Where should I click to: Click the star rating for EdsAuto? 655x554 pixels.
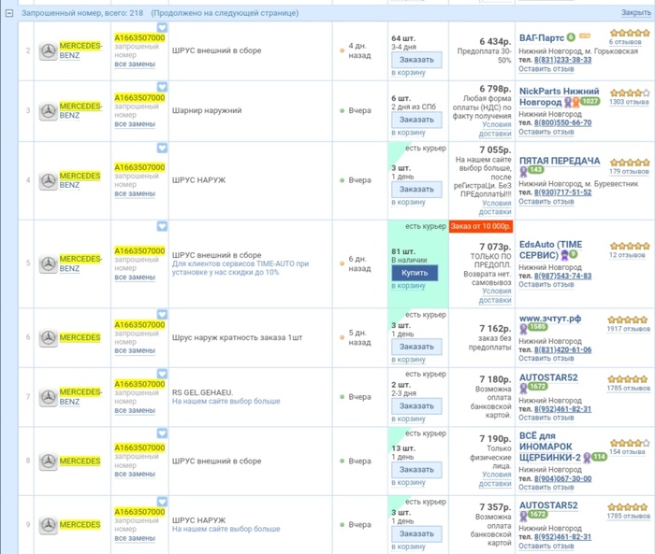(x=630, y=246)
